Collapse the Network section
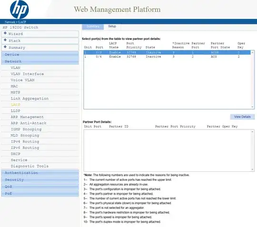This screenshot has height=227, width=257. (x=40, y=61)
